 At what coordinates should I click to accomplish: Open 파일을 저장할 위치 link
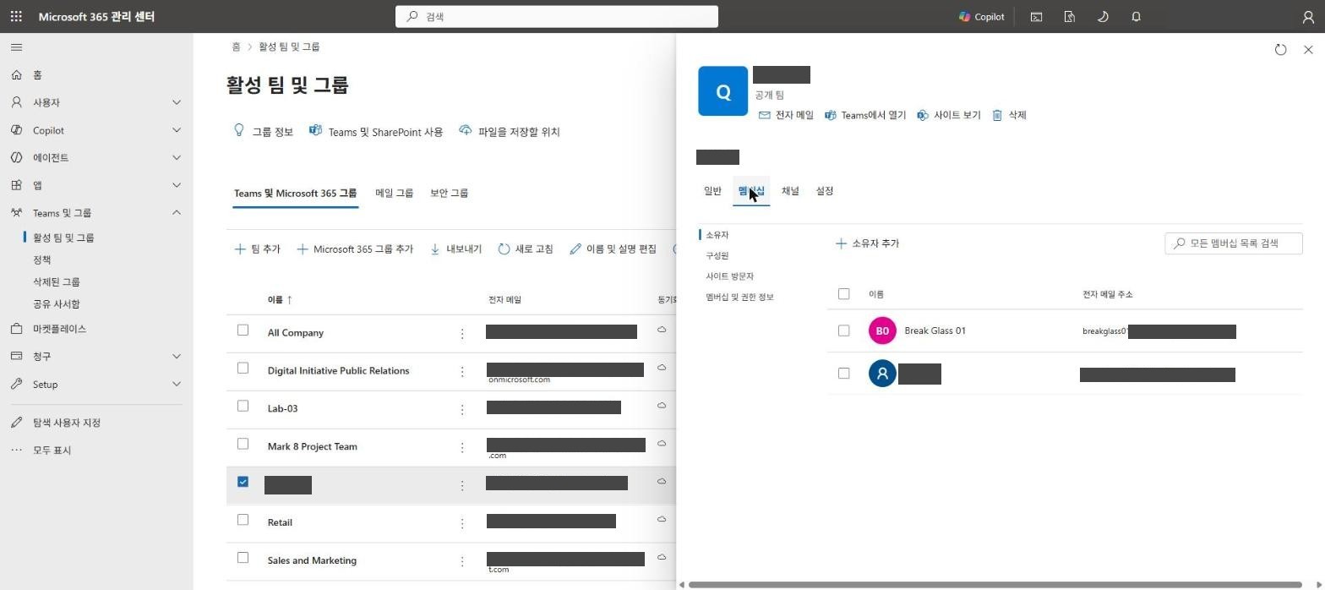510,131
